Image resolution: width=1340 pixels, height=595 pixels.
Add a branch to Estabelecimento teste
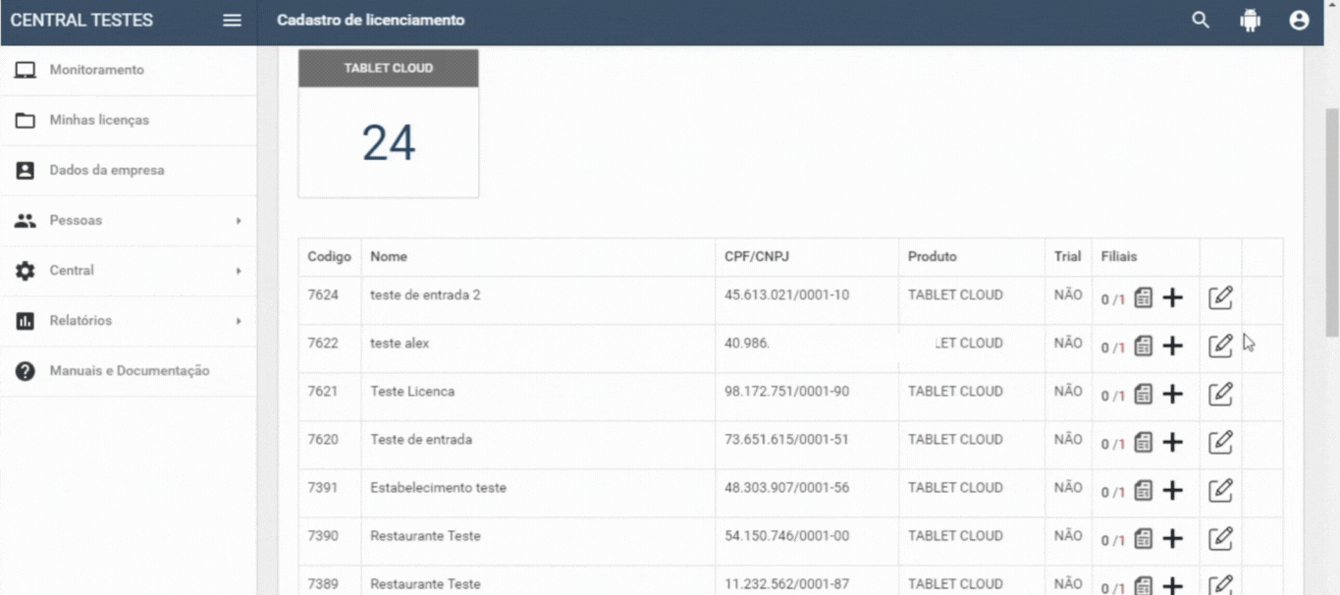(1172, 490)
